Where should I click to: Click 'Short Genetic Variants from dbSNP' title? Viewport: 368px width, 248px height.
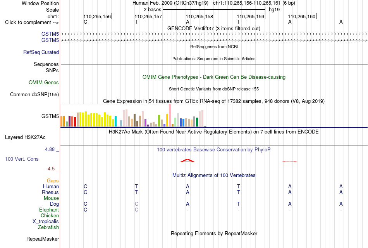pos(214,89)
